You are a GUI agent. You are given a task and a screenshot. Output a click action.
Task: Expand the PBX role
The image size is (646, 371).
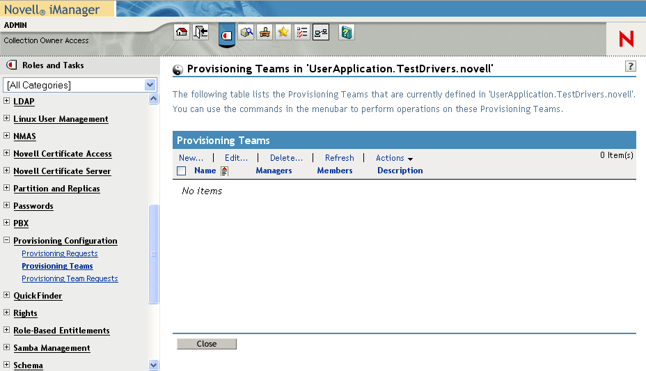(x=6, y=222)
